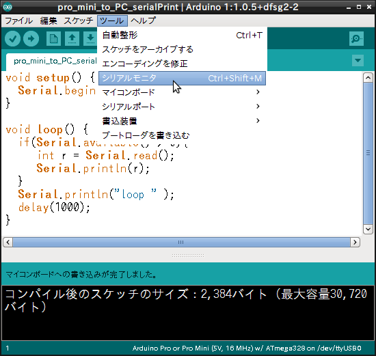Click the board and port status text
The image size is (376, 356).
click(247, 348)
